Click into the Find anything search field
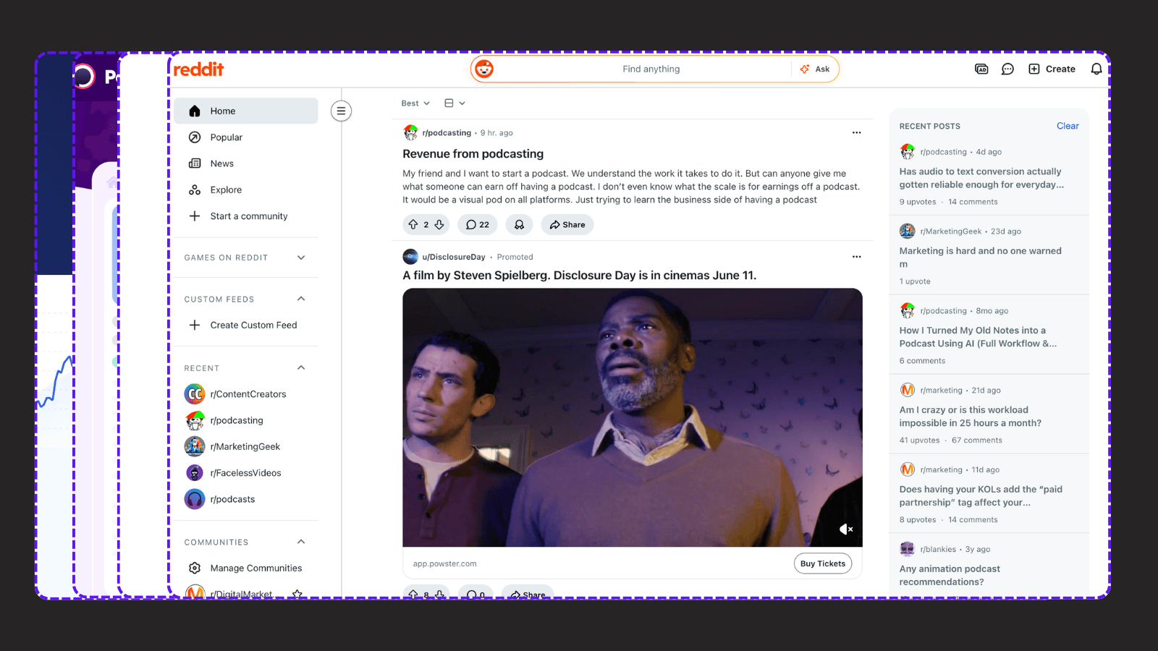Viewport: 1158px width, 651px height. [651, 69]
